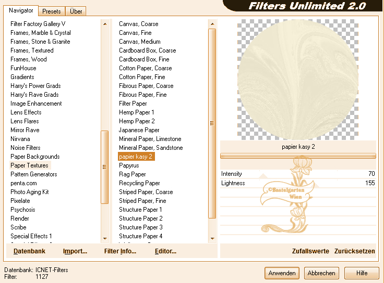Choose the Cardboard Box, Coarse filter
Image resolution: width=384 pixels, height=283 pixels.
[148, 50]
